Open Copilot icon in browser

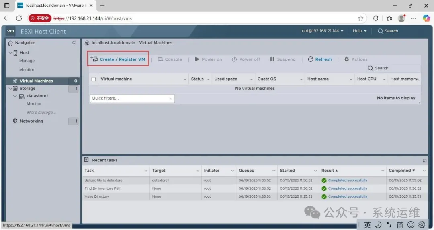tap(426, 18)
